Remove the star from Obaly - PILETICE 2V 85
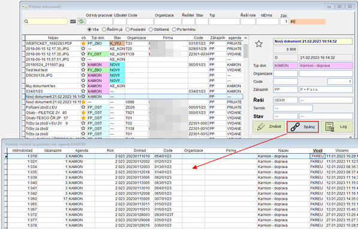 pyautogui.click(x=83, y=112)
